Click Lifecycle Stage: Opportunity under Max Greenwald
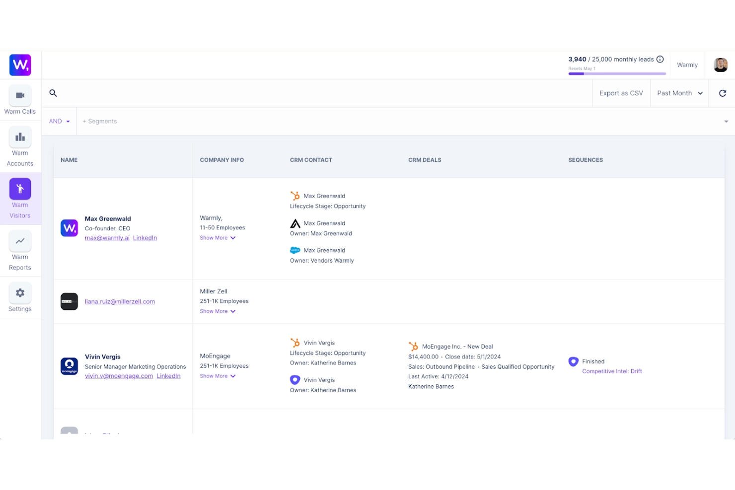This screenshot has height=490, width=735. click(328, 206)
